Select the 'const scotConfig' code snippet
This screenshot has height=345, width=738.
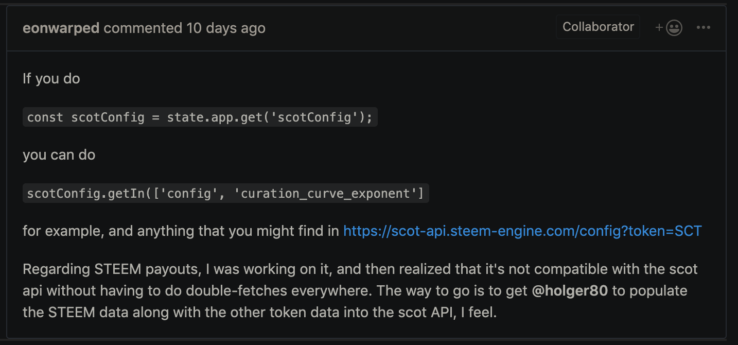(200, 117)
